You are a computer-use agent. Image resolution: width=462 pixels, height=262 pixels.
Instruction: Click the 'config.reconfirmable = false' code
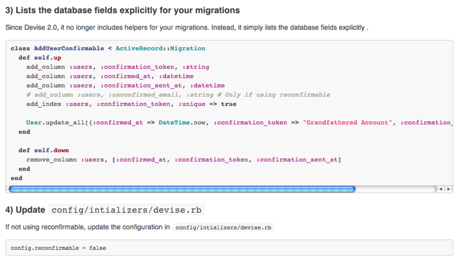click(x=58, y=248)
